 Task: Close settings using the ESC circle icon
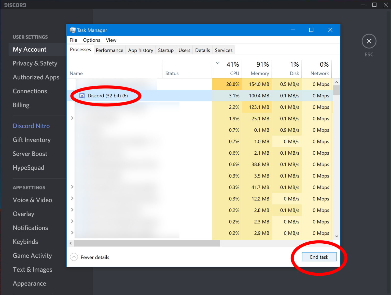[369, 41]
